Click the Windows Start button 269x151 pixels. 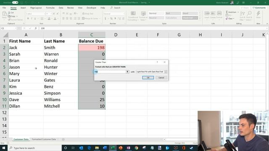(4, 148)
